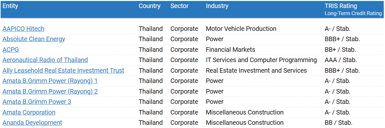This screenshot has width=385, height=128.
Task: Select the Long-Term Credit Rating subheading
Action: (353, 14)
